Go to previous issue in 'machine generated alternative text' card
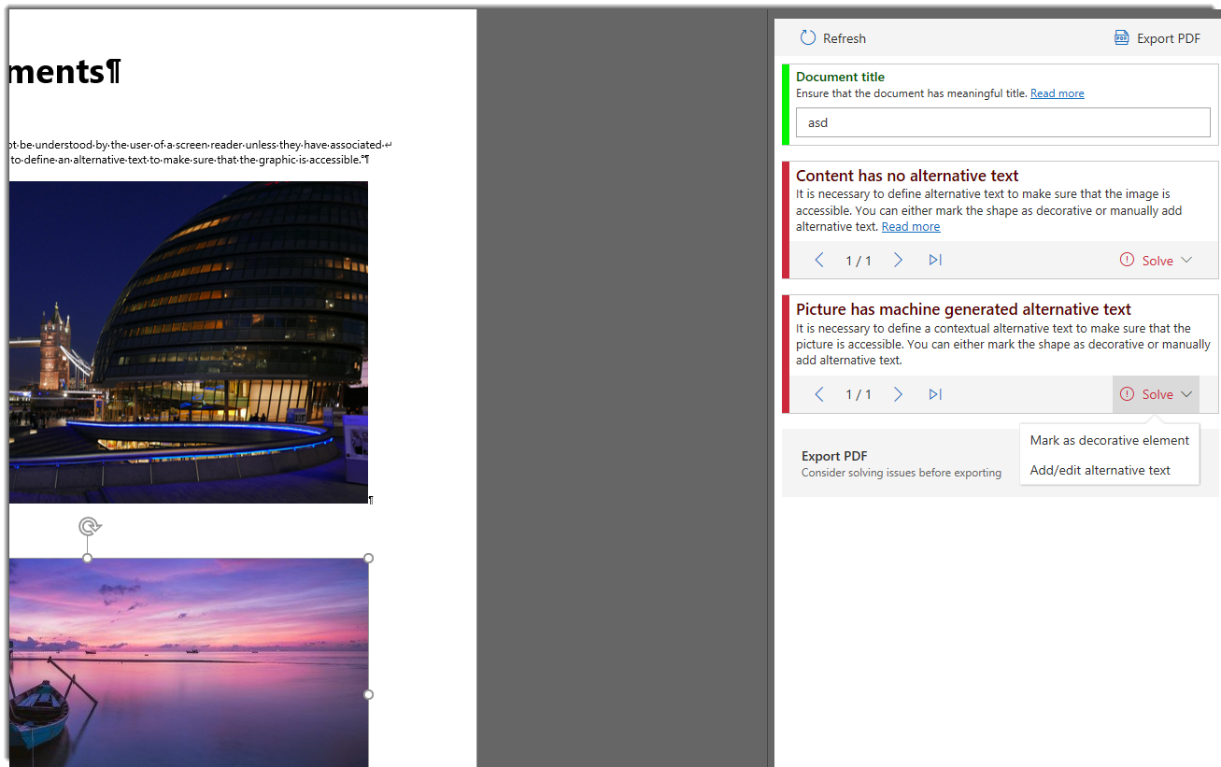 tap(819, 394)
